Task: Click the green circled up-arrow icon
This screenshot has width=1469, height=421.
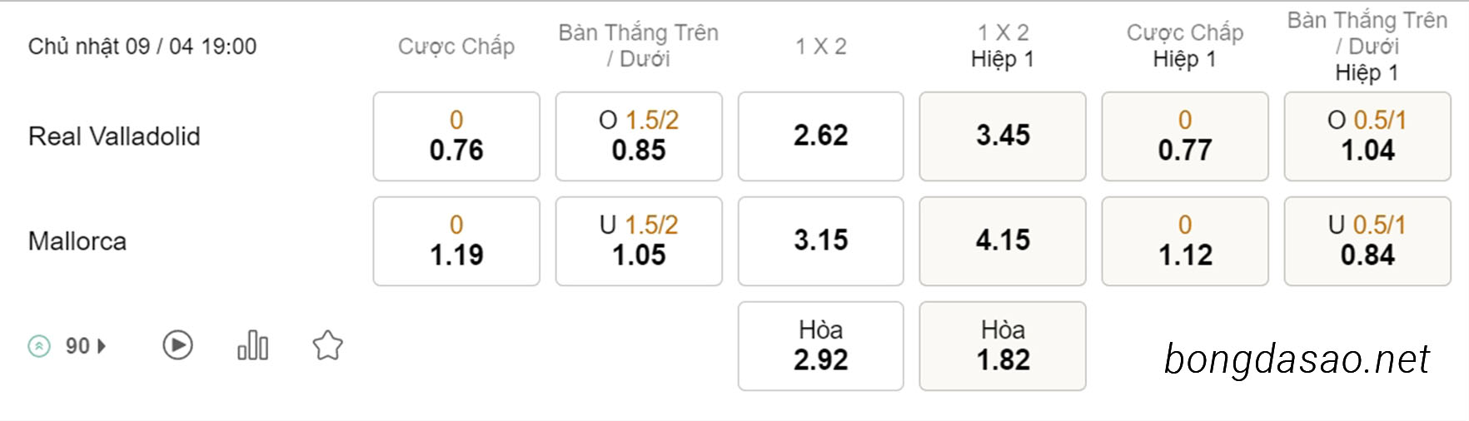Action: point(39,345)
